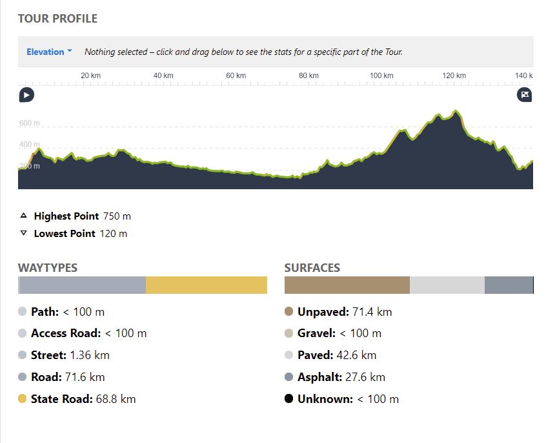Click the Lowest Point triangle icon
The height and width of the screenshot is (443, 546).
(x=24, y=233)
